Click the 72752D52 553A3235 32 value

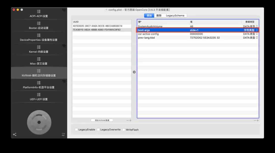[205, 38]
